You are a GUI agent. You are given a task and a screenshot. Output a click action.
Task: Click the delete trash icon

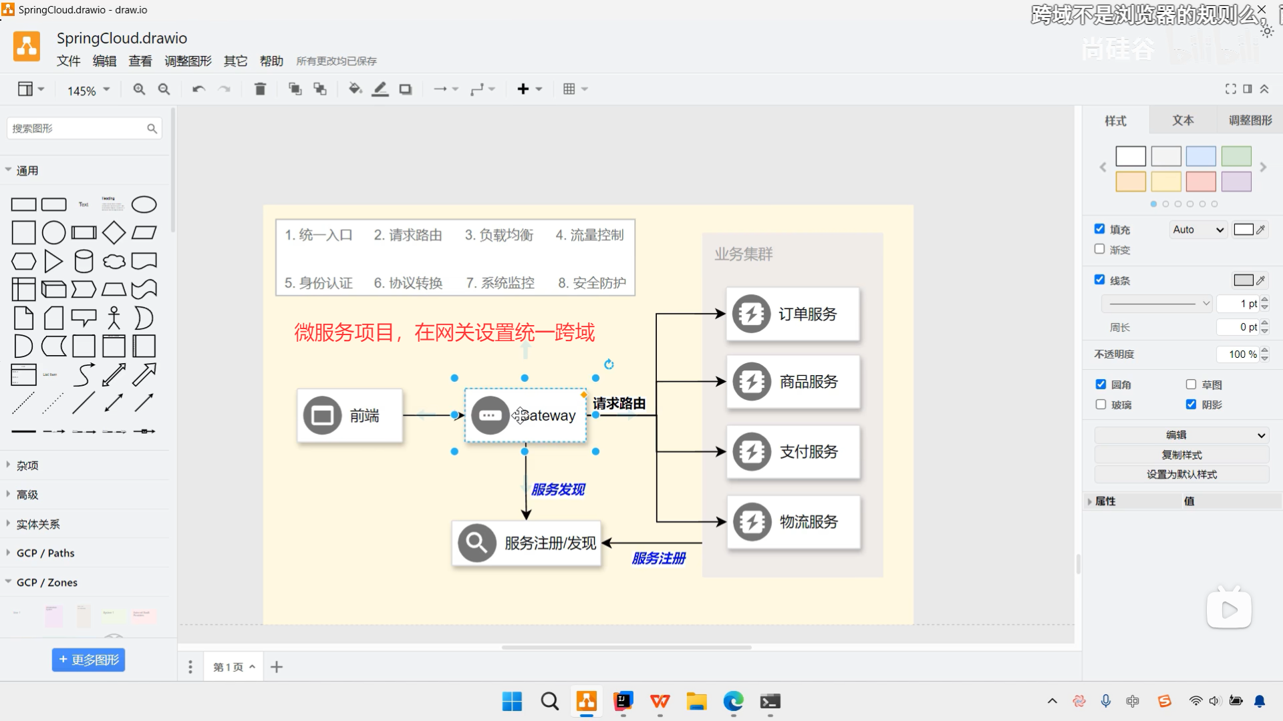click(x=261, y=89)
